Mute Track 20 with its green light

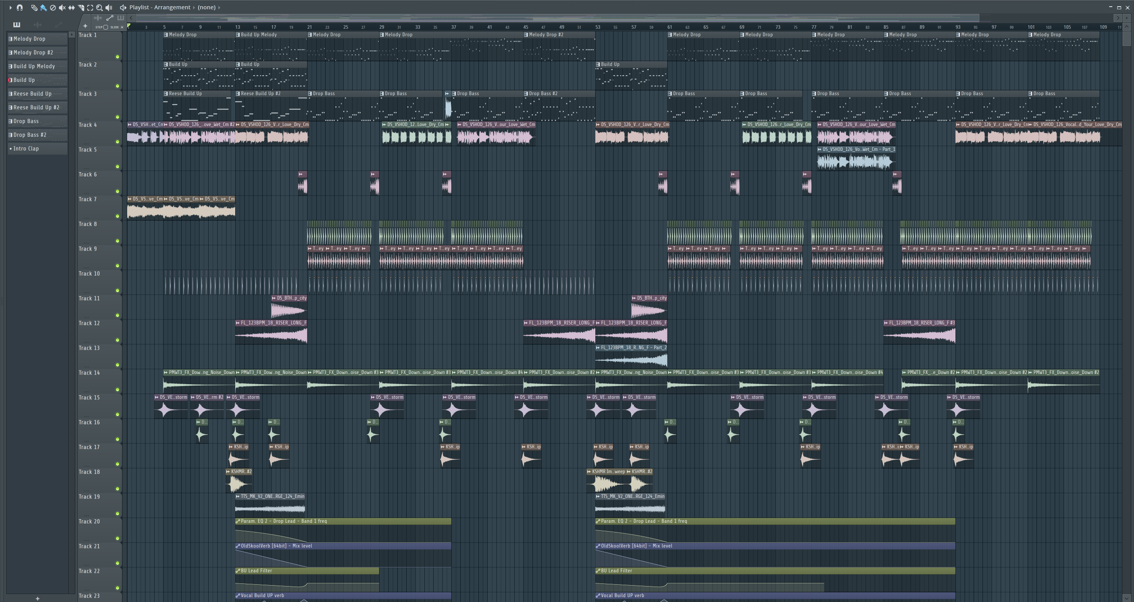coord(117,538)
